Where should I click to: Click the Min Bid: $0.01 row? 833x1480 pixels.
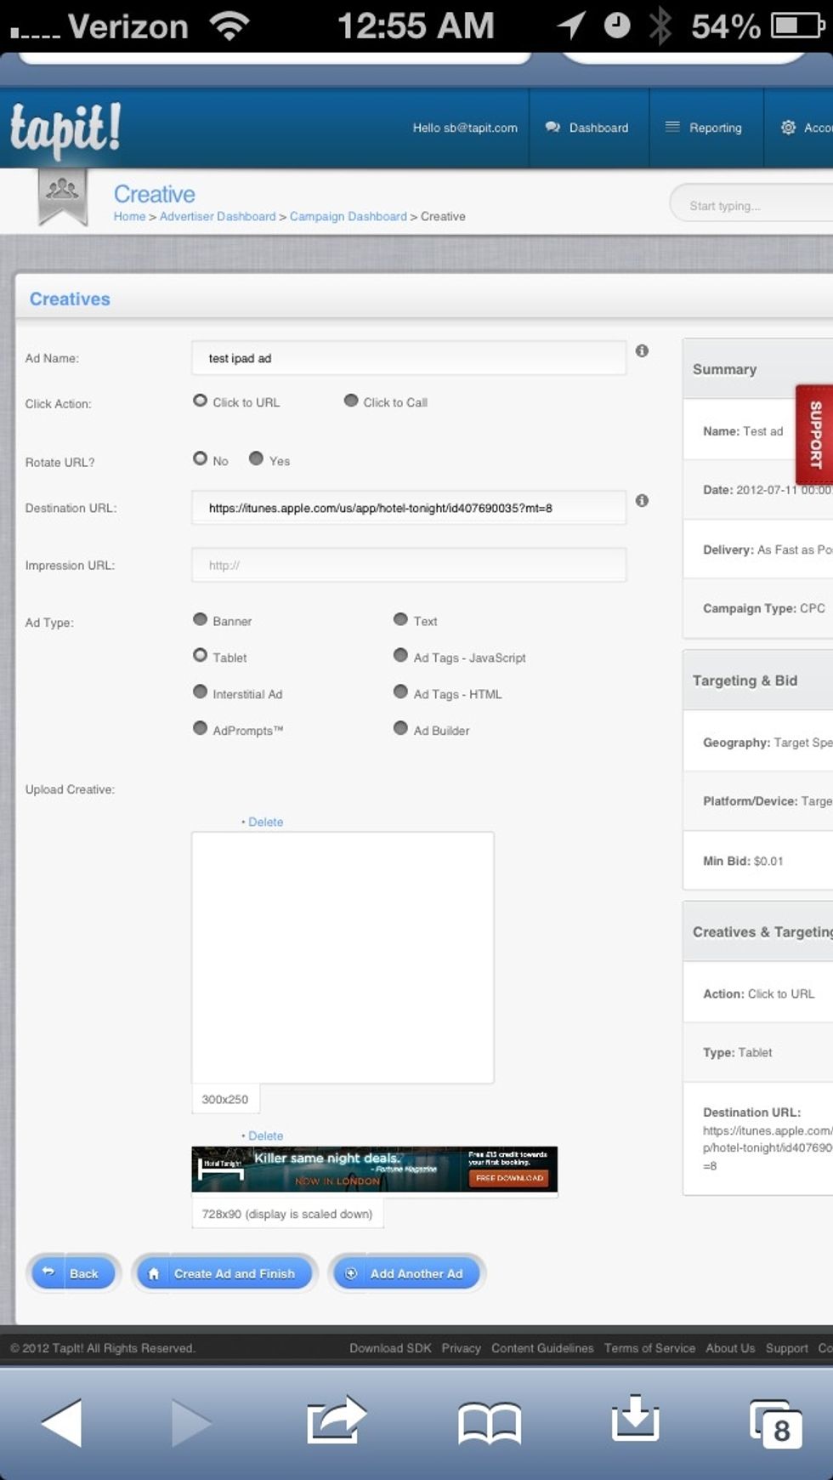758,861
